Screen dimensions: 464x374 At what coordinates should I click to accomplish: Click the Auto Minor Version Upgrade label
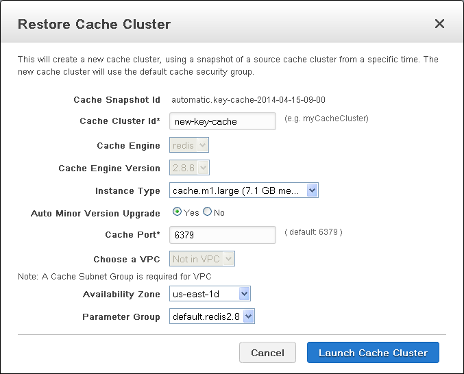(95, 213)
